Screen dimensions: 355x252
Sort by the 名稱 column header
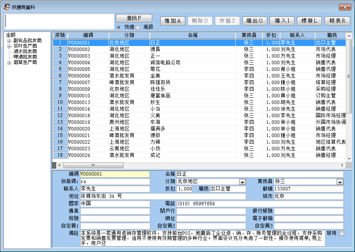click(x=192, y=35)
